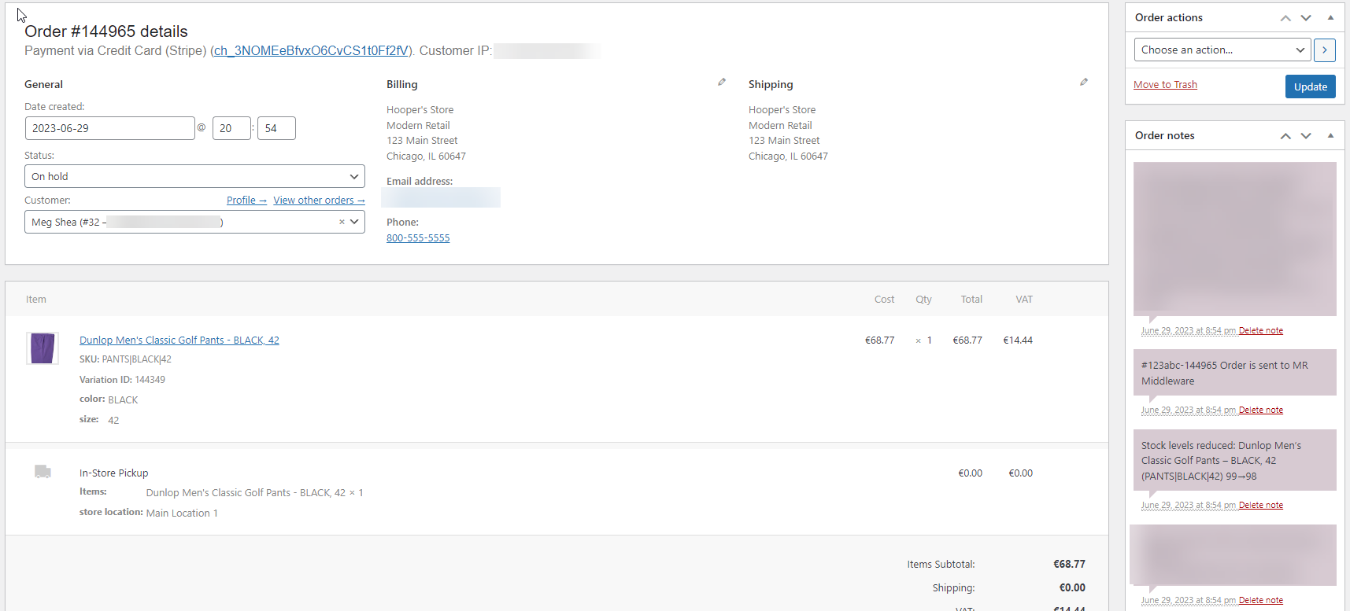Click the Item column header

(x=35, y=300)
